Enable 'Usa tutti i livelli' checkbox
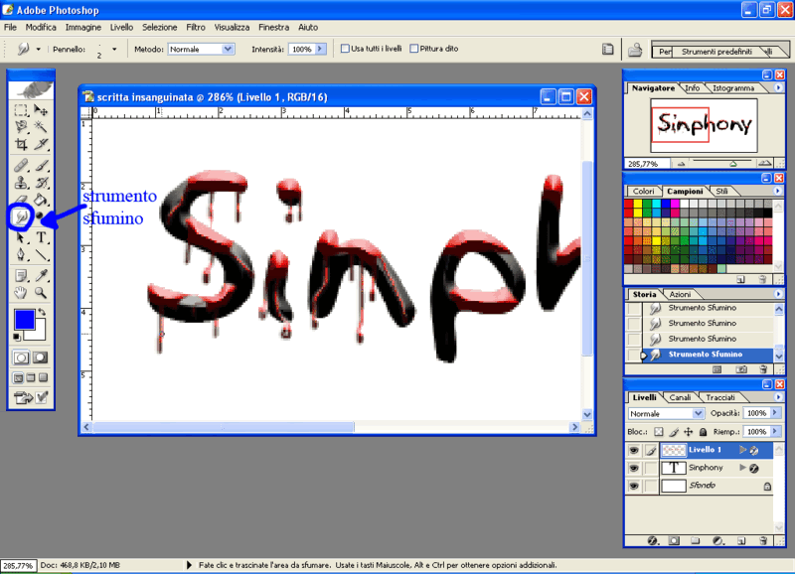Image resolution: width=795 pixels, height=574 pixels. [x=346, y=48]
